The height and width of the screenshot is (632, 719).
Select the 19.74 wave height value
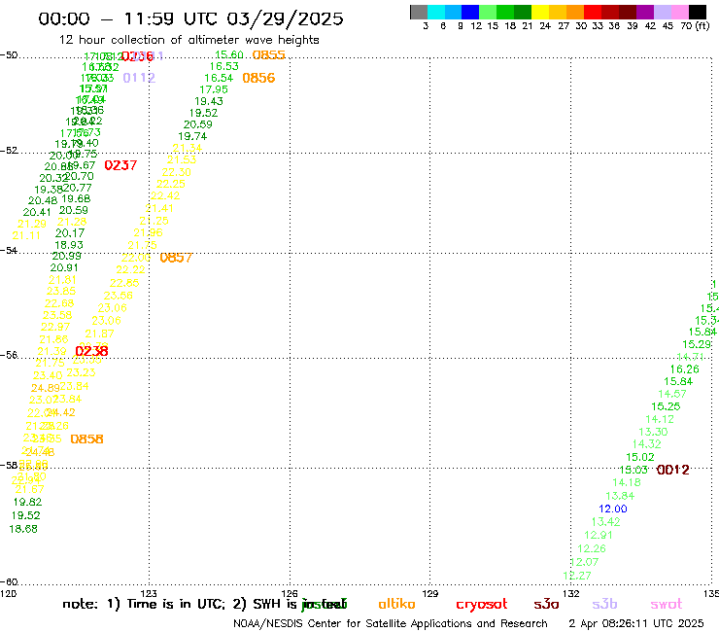click(192, 136)
